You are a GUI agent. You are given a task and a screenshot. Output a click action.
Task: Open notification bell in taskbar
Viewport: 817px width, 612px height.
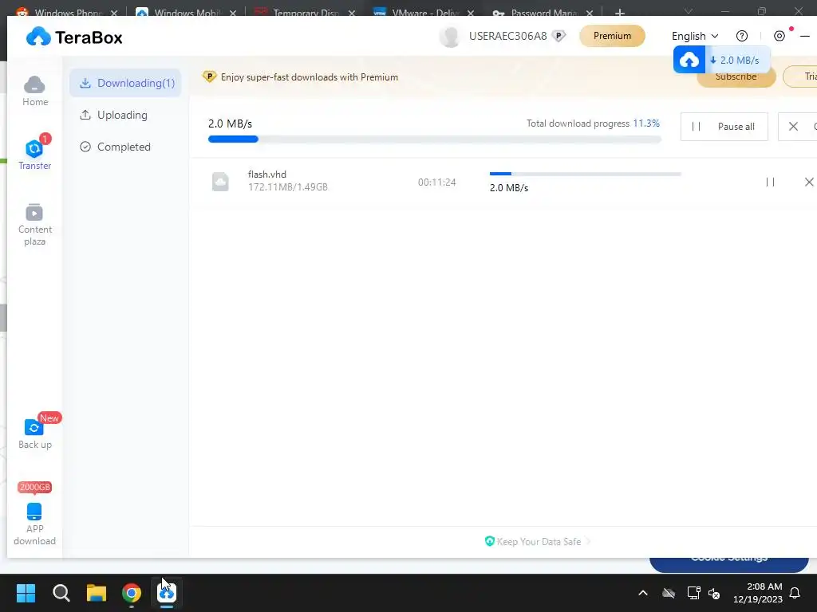pyautogui.click(x=795, y=593)
